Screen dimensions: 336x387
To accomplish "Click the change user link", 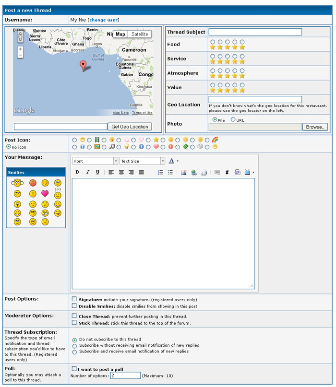I will pos(103,20).
